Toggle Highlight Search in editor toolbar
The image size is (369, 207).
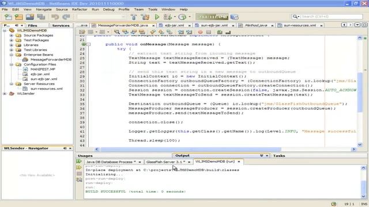pos(142,32)
